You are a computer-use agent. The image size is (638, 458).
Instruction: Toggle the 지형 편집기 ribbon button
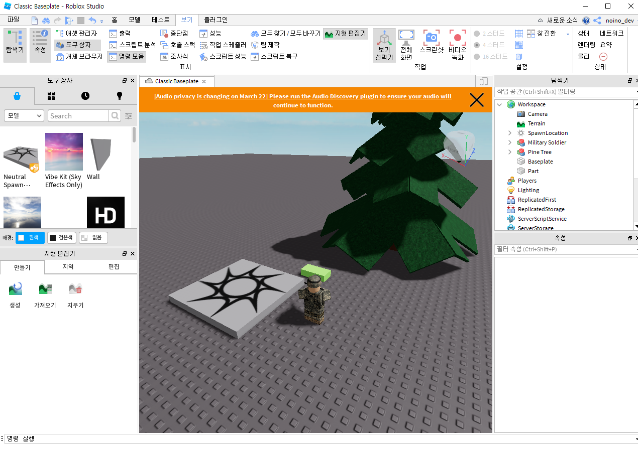tap(346, 34)
